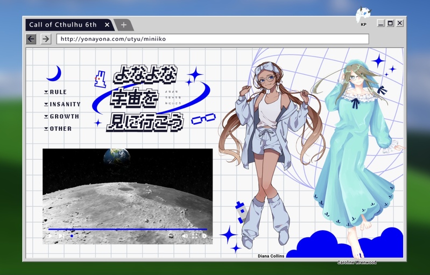Select the Call of Cthulhu 6th tab
This screenshot has height=275, width=430.
[x=69, y=25]
